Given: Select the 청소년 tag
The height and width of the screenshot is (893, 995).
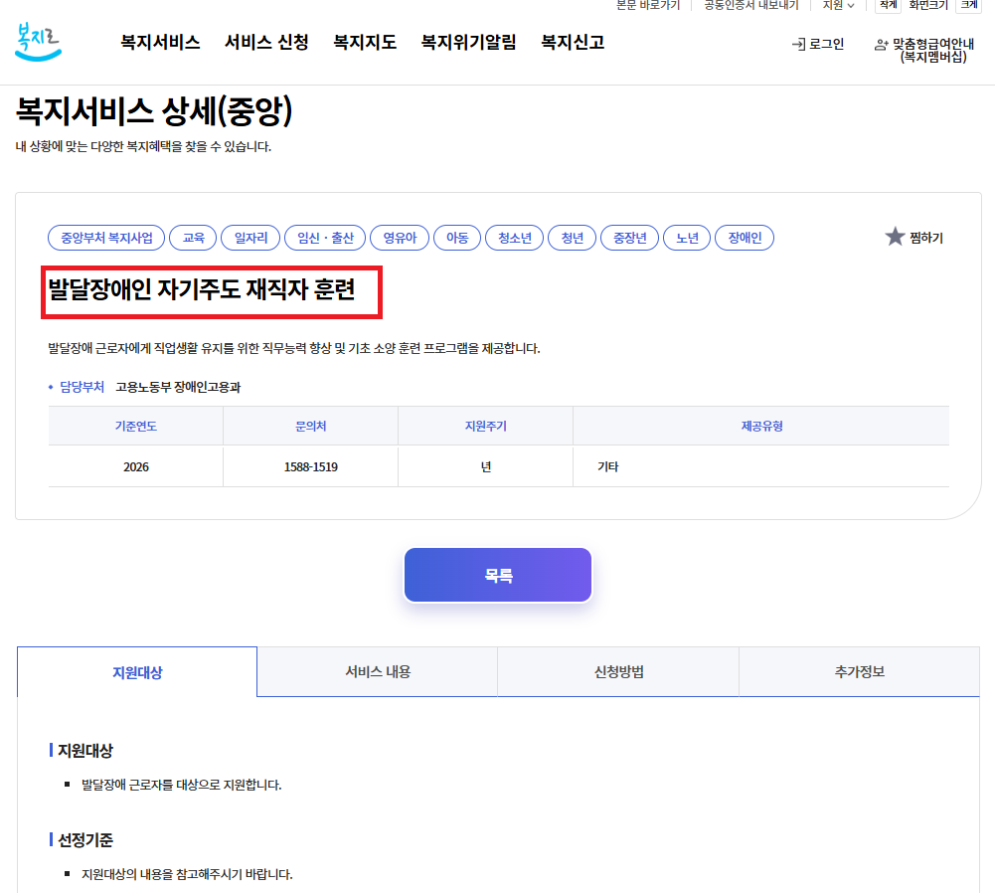Looking at the screenshot, I should click(x=515, y=238).
